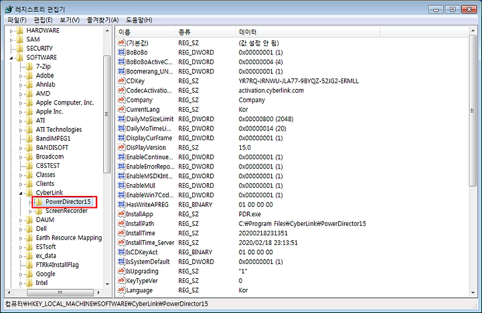Click the Registry Editor title bar icon

pos(9,9)
